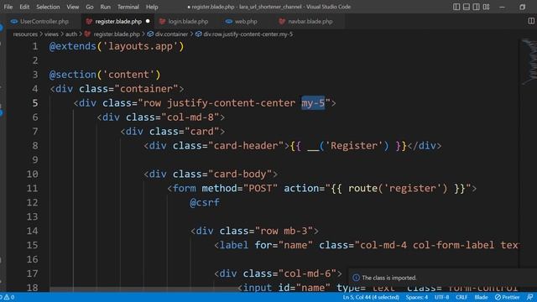Click Laravel icon on navbar.blade.php tab

coord(282,21)
